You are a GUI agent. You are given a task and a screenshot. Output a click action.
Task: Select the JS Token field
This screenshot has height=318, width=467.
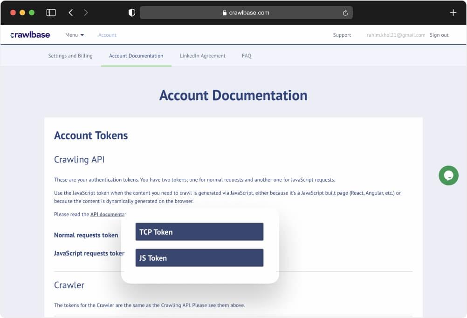pyautogui.click(x=199, y=257)
